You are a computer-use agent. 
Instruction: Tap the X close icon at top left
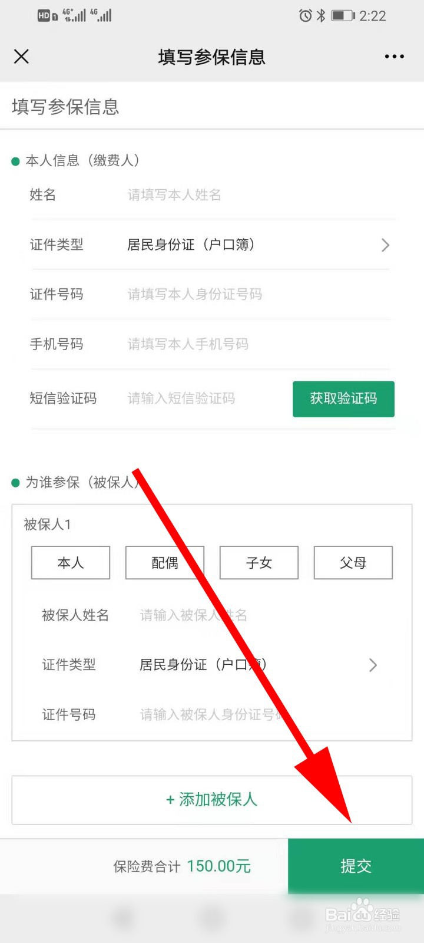(21, 57)
